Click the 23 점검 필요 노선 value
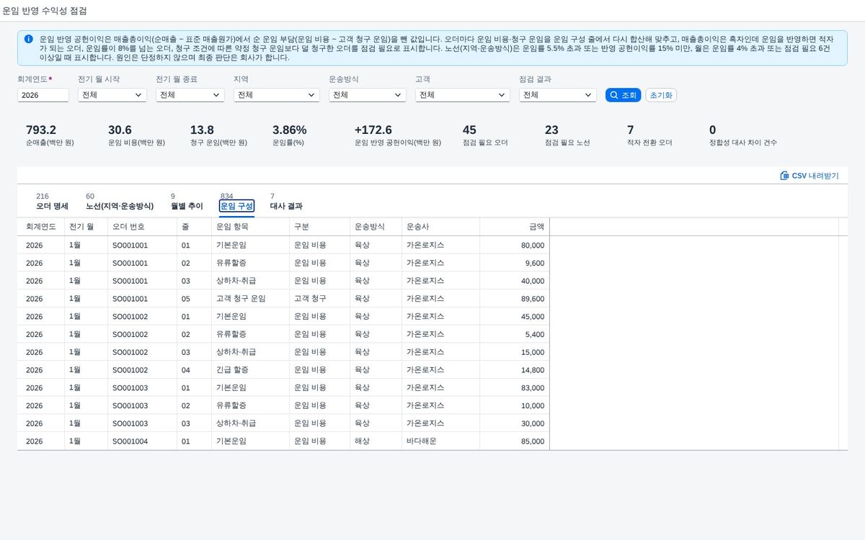Viewport: 865px width, 540px height. (551, 130)
